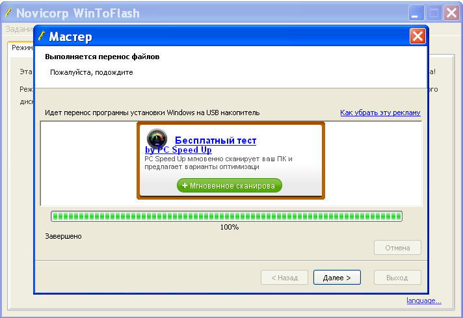Click the Отмена button
Screen dimensions: 463x318
pos(397,248)
